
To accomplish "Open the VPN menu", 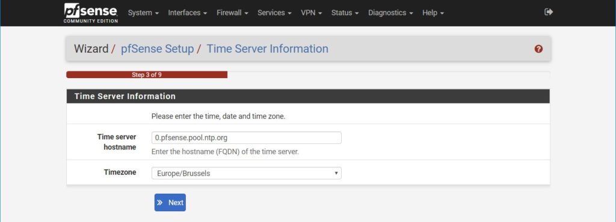I will coord(312,13).
